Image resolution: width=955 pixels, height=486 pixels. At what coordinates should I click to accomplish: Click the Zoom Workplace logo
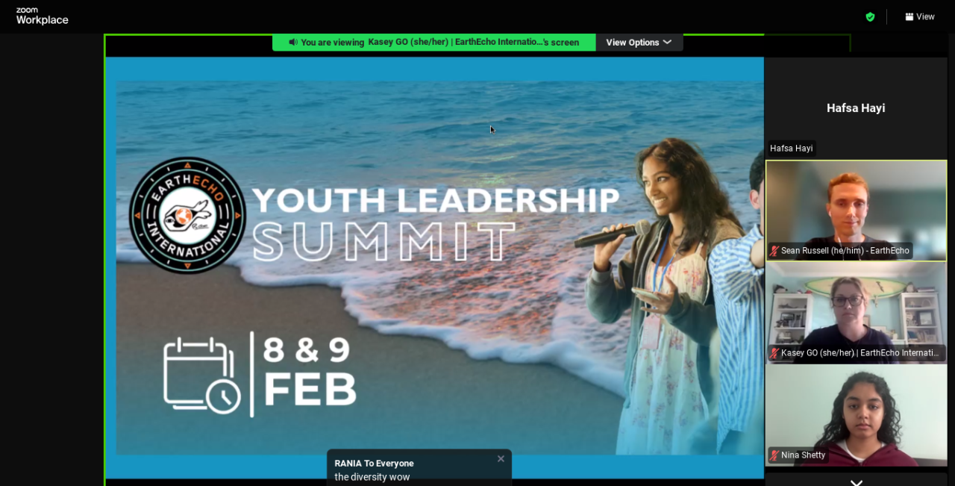pos(42,16)
